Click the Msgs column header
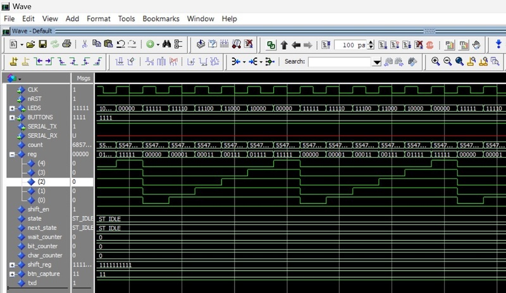Image resolution: width=506 pixels, height=293 pixels. [x=83, y=78]
